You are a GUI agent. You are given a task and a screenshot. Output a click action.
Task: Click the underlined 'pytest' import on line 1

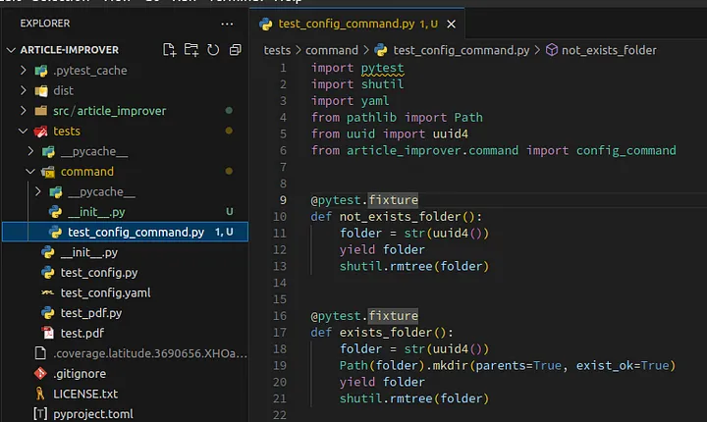[382, 68]
